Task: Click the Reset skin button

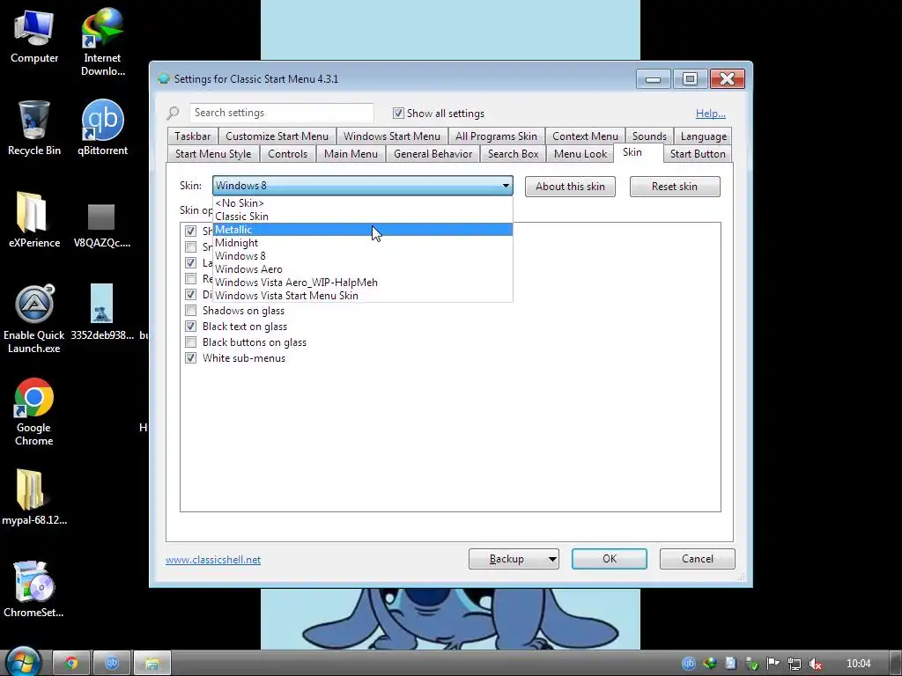Action: (x=674, y=187)
